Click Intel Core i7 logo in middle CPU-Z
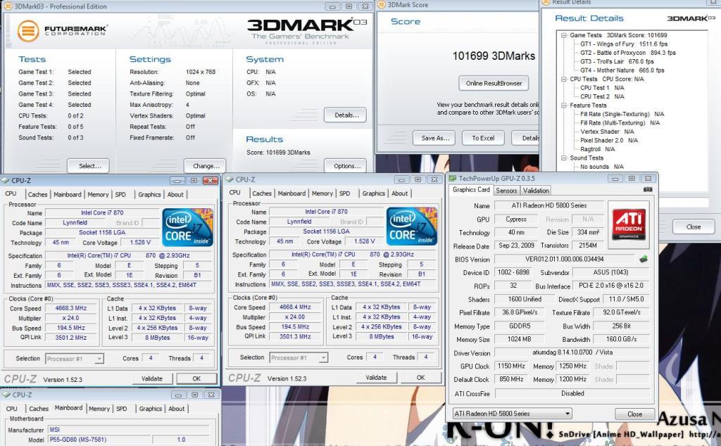This screenshot has height=446, width=721. pos(411,226)
